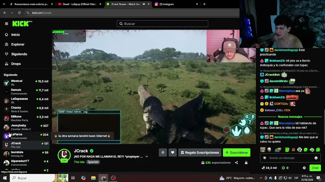Toggle notifications with the bell icon
The height and width of the screenshot is (182, 325).
point(163,152)
